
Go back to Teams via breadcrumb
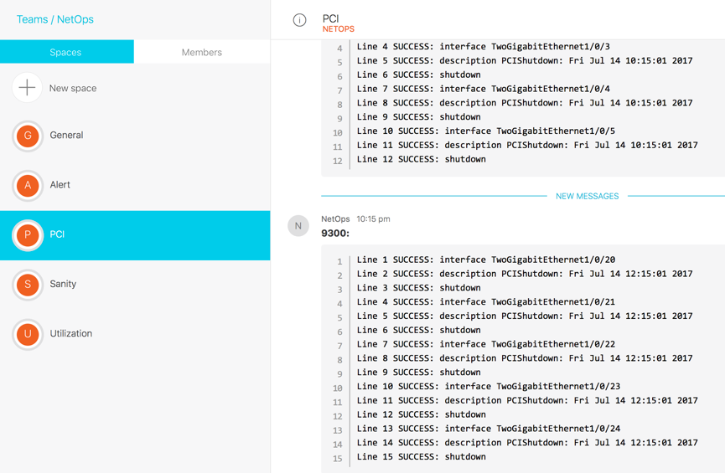pyautogui.click(x=32, y=19)
